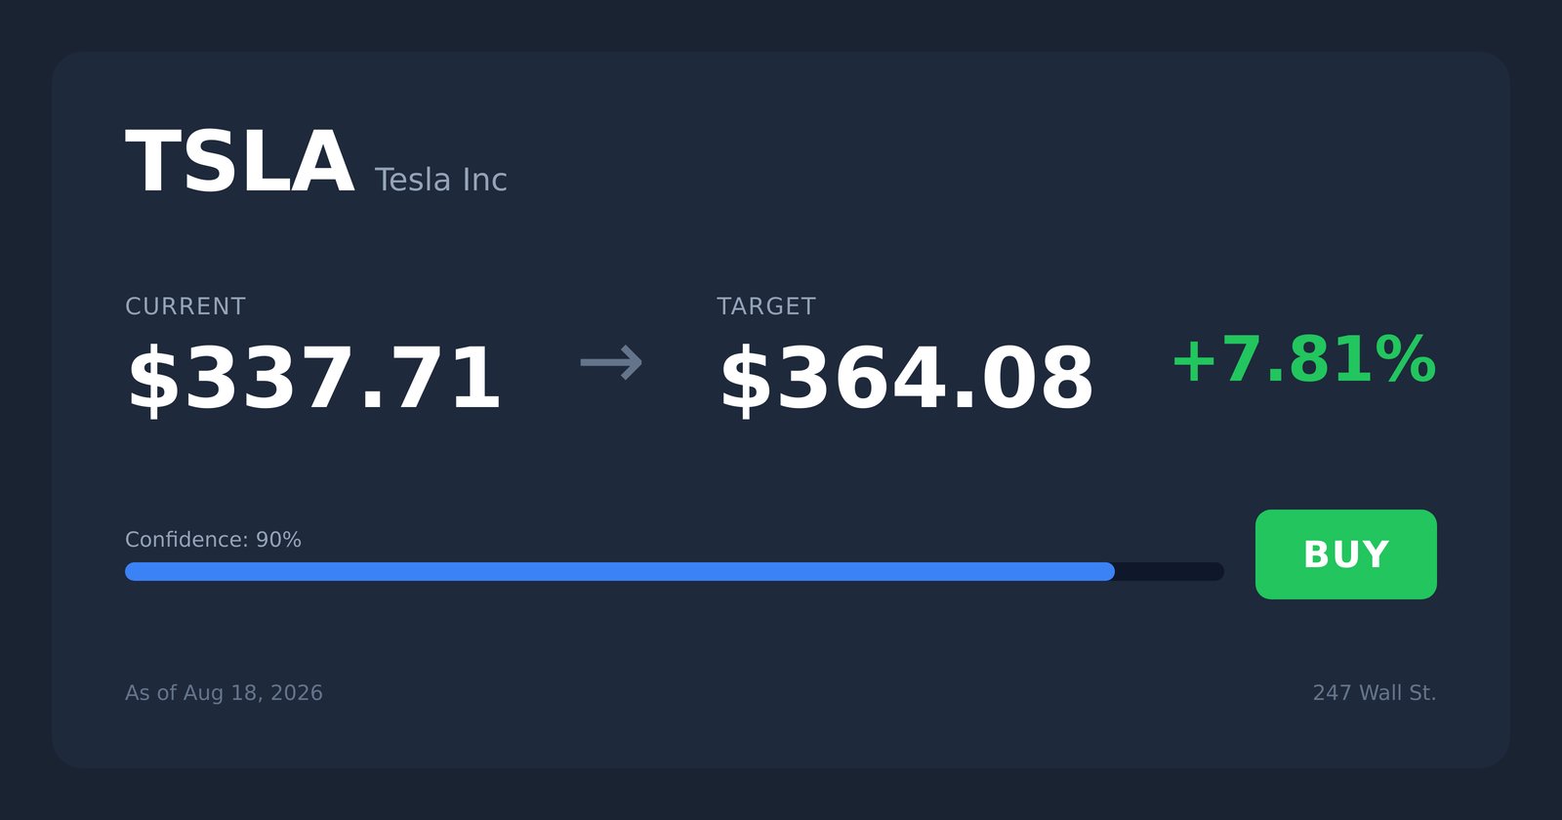Click the target price $364.08
Viewport: 1562px width, 820px height.
(906, 379)
